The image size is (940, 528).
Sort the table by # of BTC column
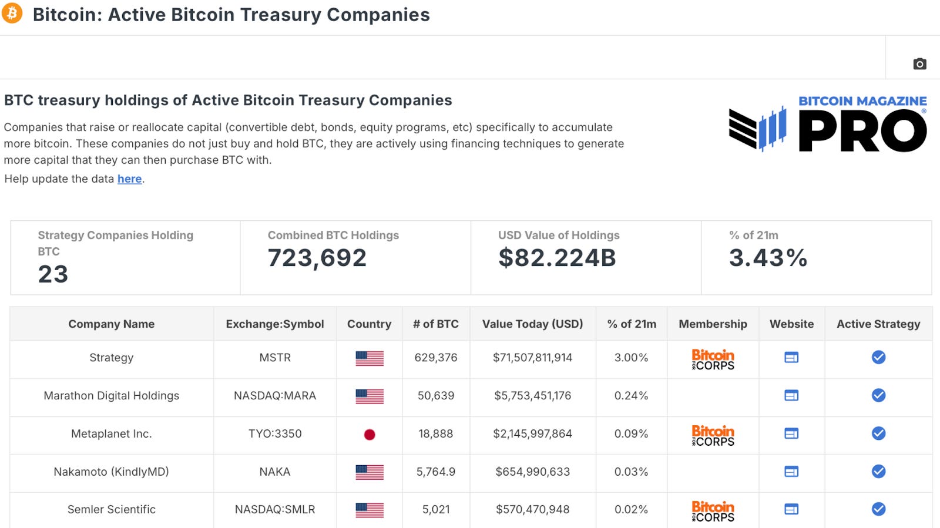click(436, 324)
